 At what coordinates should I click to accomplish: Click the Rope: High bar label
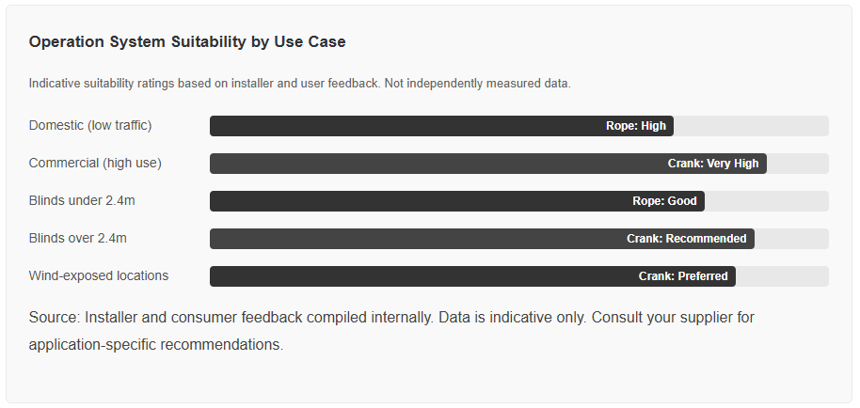click(636, 126)
